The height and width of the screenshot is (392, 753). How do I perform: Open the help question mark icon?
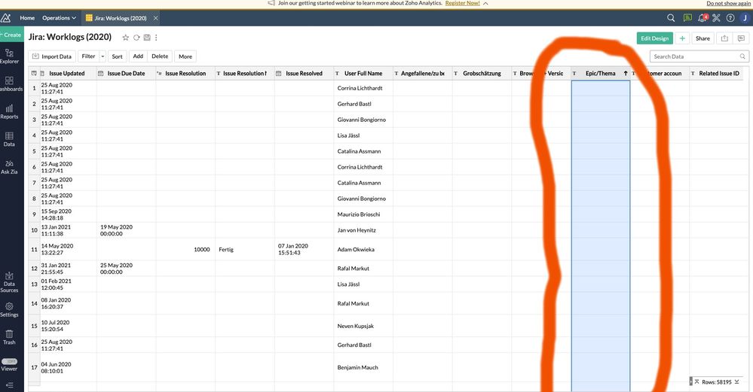pyautogui.click(x=730, y=18)
